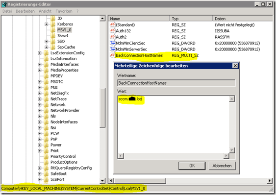Click the tree pane vertical scrollbar thumb
The width and height of the screenshot is (276, 195).
(x=102, y=107)
